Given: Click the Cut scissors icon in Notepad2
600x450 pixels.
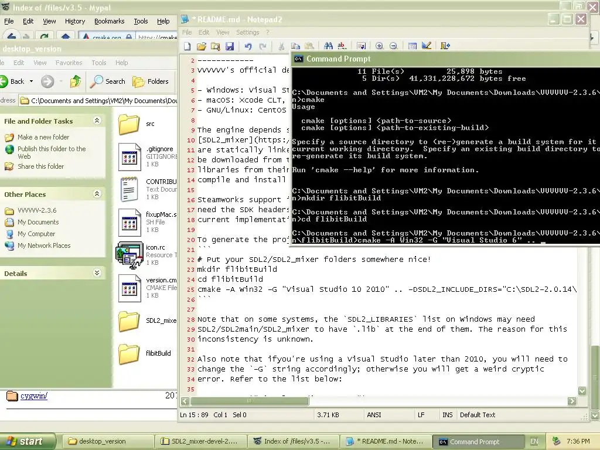Looking at the screenshot, I should tap(281, 46).
